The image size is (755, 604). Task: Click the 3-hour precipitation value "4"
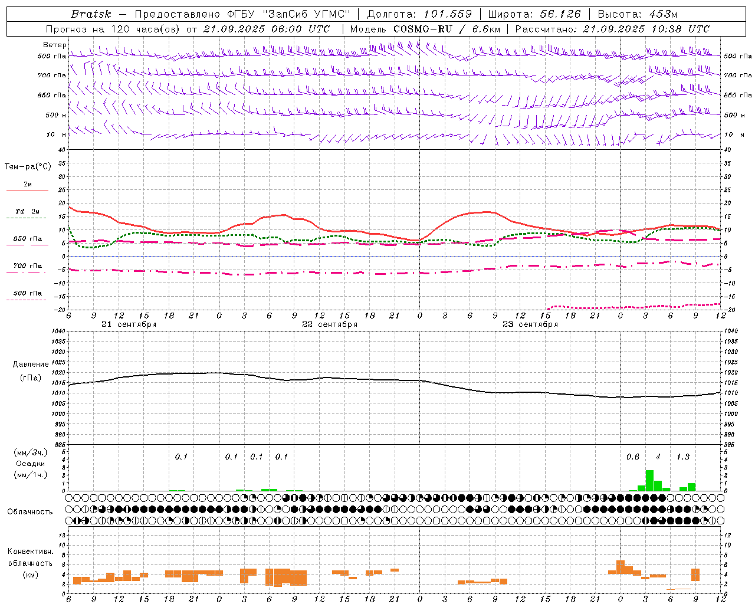[658, 457]
